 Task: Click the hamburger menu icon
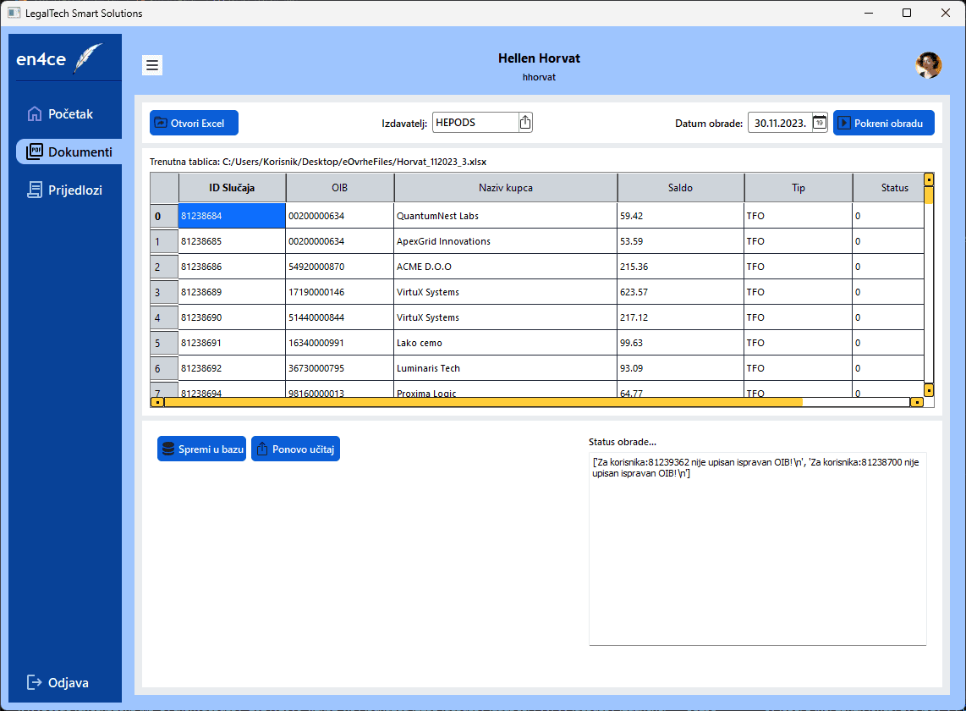click(x=152, y=65)
